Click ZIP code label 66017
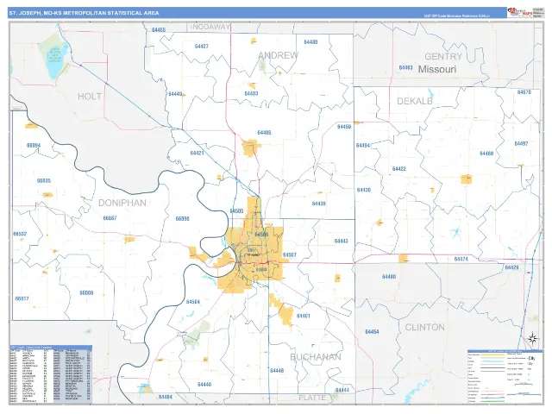552x414 pixels. (22, 299)
